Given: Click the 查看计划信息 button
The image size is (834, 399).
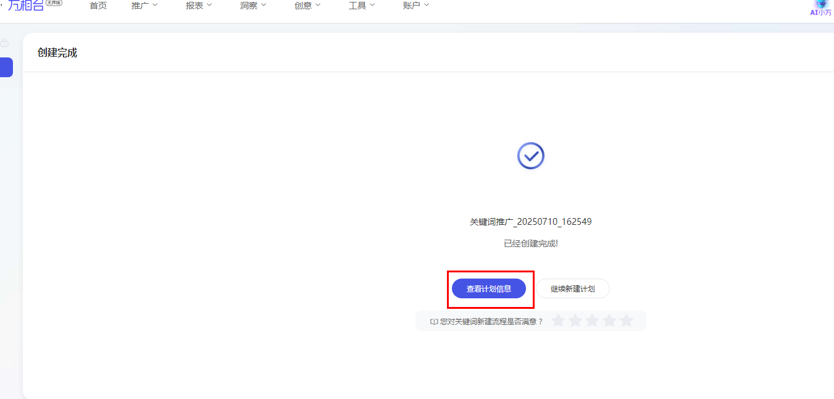Looking at the screenshot, I should 489,288.
